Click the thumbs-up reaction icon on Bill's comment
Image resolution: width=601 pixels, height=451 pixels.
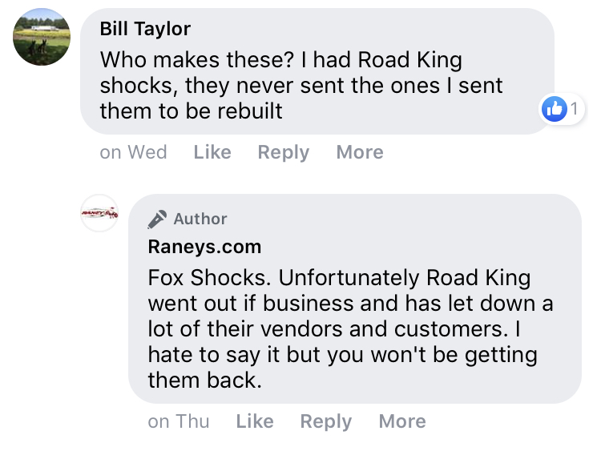555,110
